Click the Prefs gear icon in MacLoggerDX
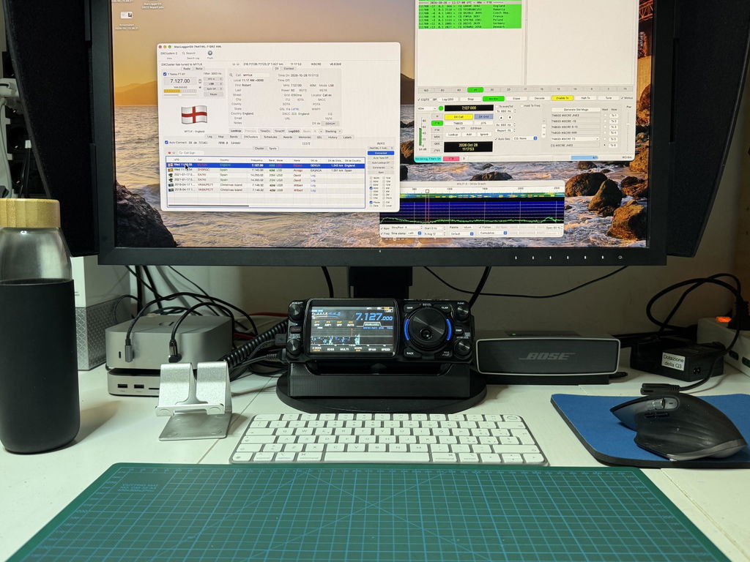The width and height of the screenshot is (750, 562). [210, 53]
